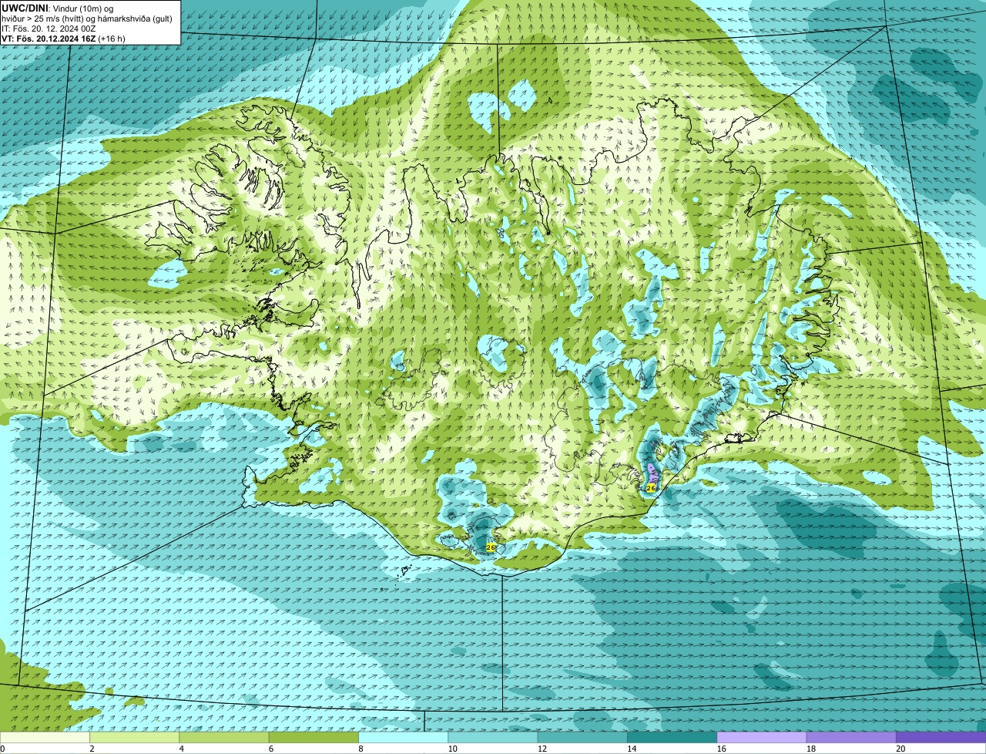Click the scale label 2 under the color bar

pyautogui.click(x=92, y=749)
